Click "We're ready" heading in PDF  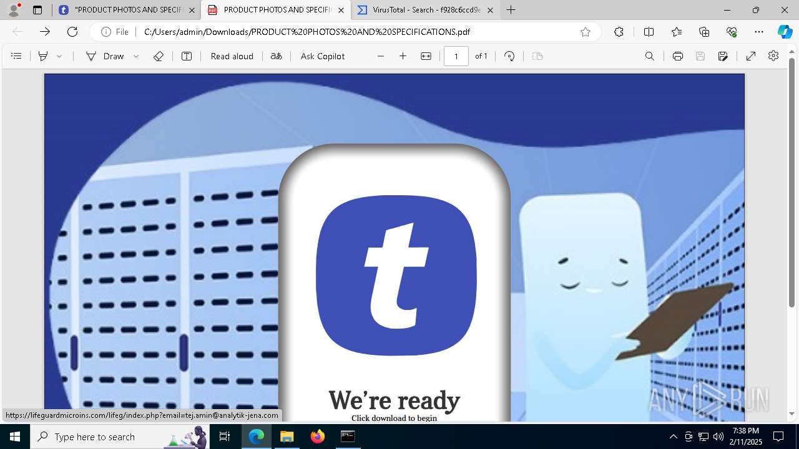tap(395, 400)
